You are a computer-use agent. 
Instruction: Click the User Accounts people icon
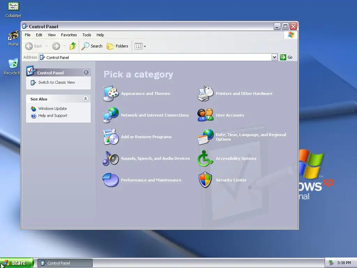[205, 115]
